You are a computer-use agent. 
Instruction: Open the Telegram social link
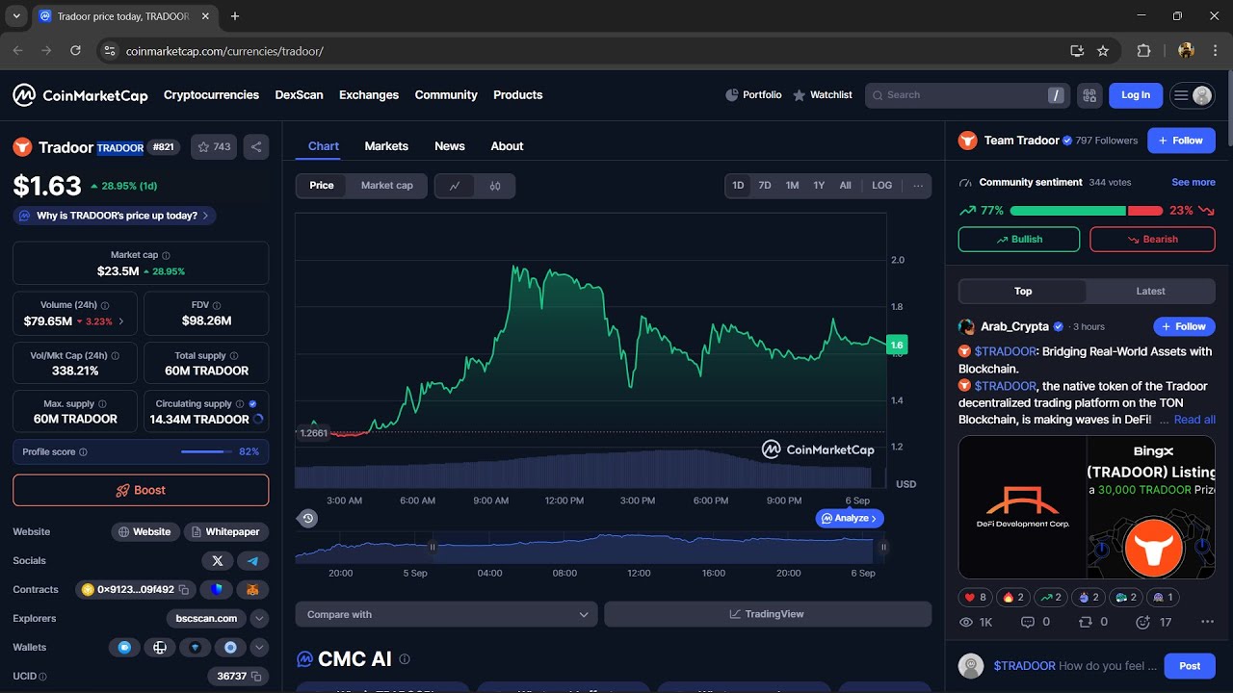tap(252, 560)
